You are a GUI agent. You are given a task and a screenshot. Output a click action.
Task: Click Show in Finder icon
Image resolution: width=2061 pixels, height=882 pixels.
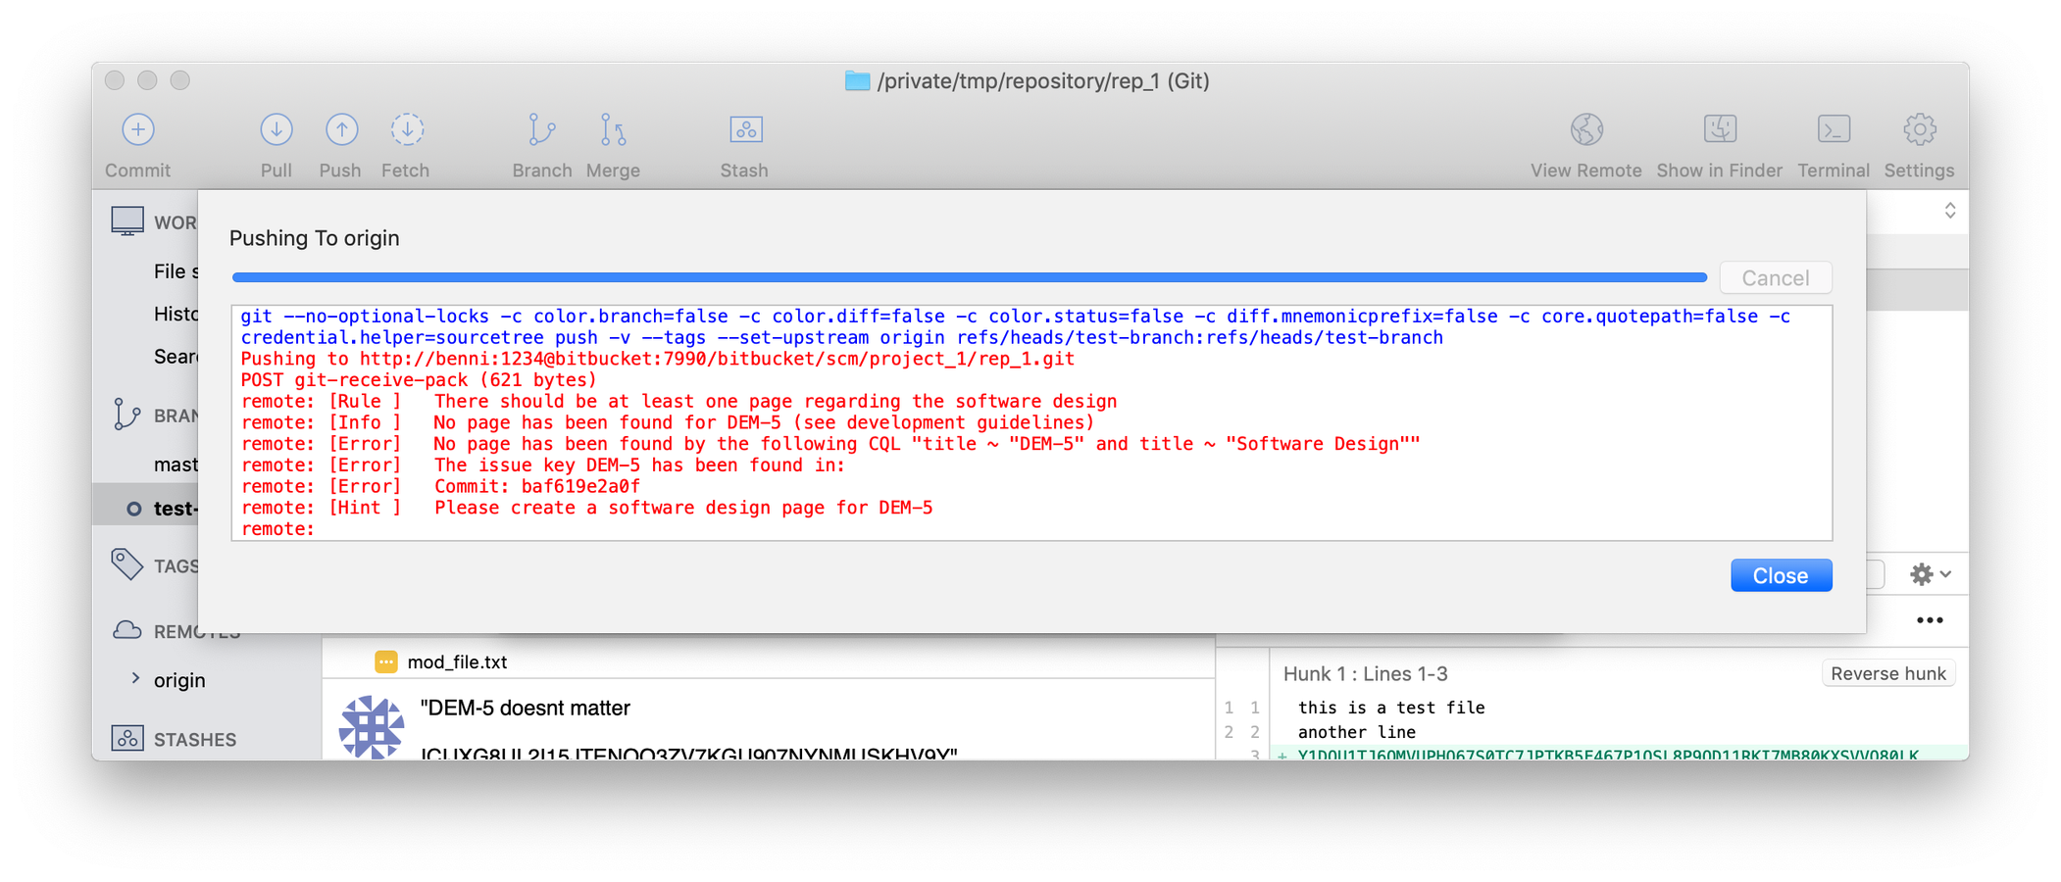(x=1720, y=130)
